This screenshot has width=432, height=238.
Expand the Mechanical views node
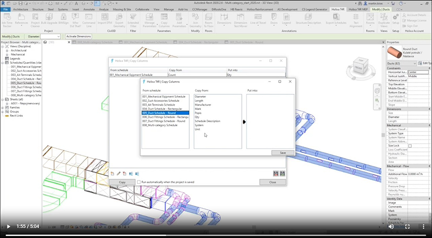pyautogui.click(x=7, y=55)
